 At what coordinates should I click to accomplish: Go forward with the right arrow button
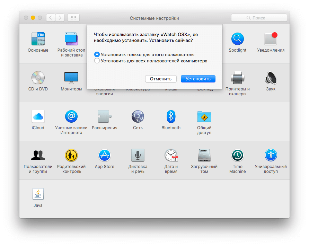point(60,18)
